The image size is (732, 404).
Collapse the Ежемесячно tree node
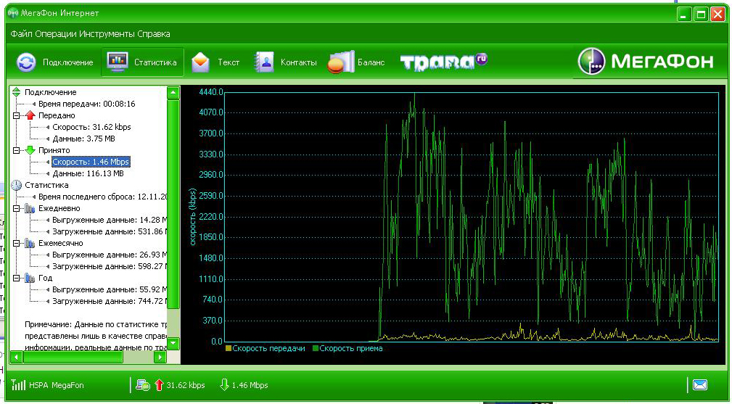(17, 243)
